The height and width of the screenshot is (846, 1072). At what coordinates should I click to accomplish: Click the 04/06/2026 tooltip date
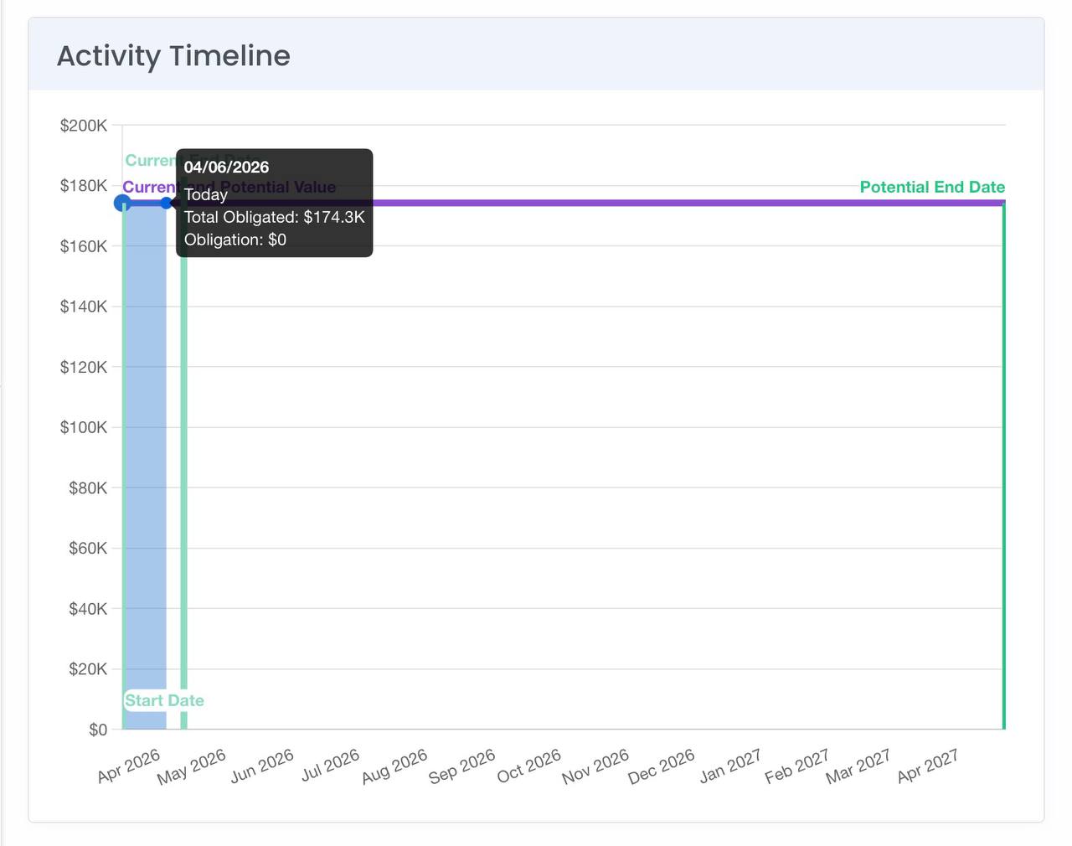pyautogui.click(x=226, y=168)
